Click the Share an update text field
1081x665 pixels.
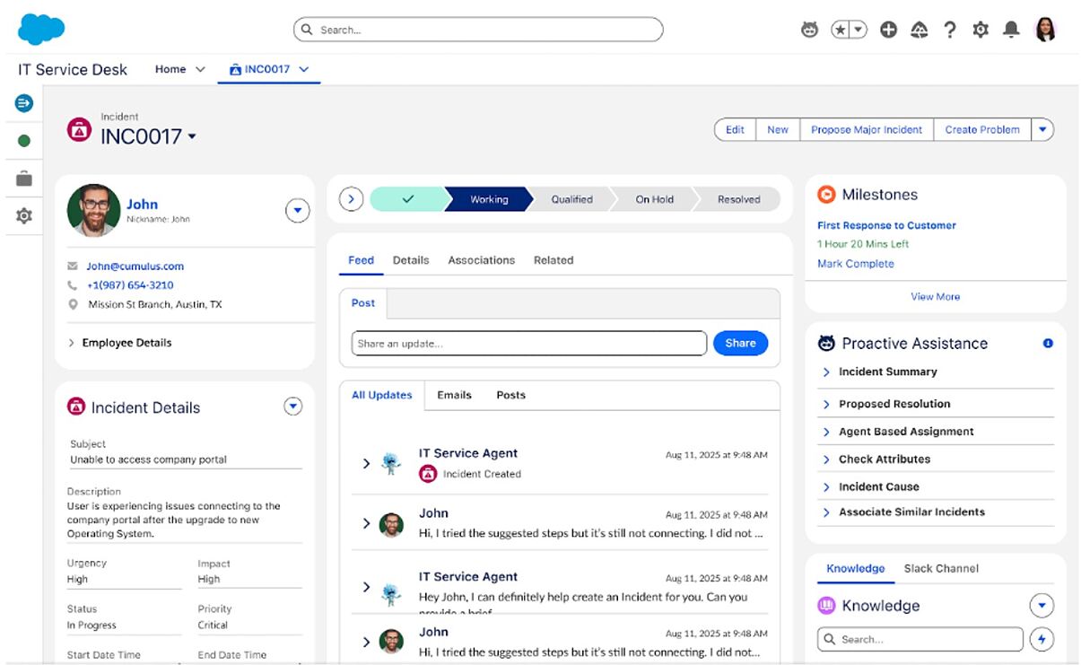[x=528, y=343]
